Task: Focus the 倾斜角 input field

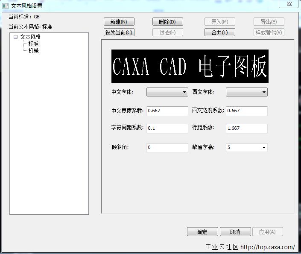Action: [x=167, y=148]
